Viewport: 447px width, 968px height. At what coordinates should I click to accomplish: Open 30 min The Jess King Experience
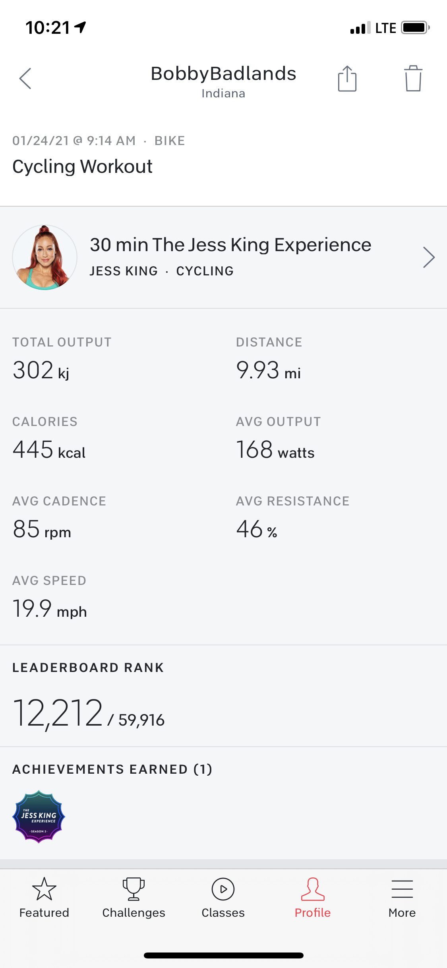tap(230, 245)
